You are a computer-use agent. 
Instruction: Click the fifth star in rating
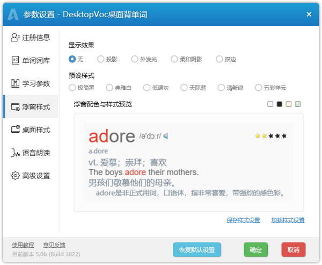[x=284, y=136]
